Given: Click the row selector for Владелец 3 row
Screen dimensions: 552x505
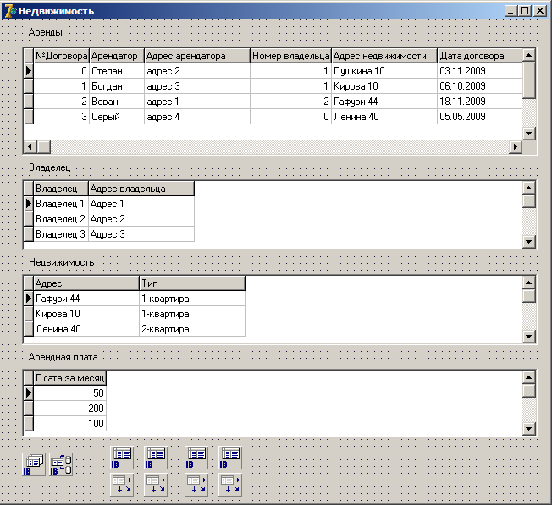Looking at the screenshot, I should (x=29, y=234).
